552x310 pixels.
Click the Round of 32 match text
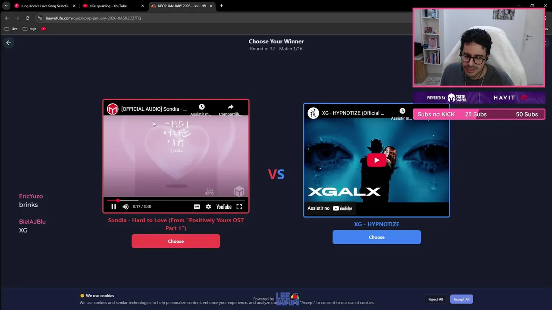276,49
